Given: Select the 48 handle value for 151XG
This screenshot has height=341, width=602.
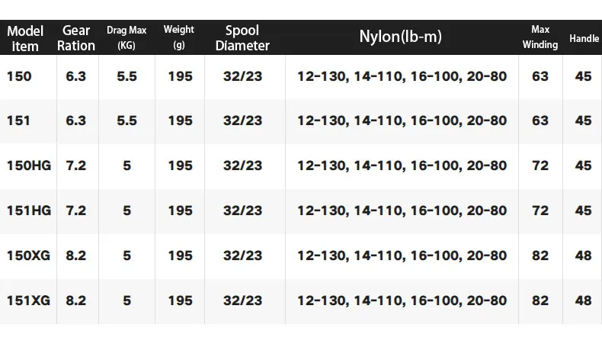Looking at the screenshot, I should [583, 301].
